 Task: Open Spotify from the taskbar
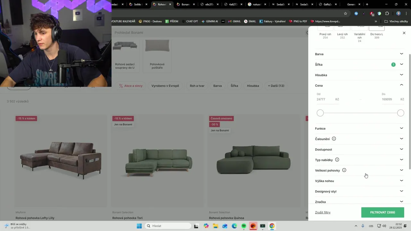[x=244, y=226]
